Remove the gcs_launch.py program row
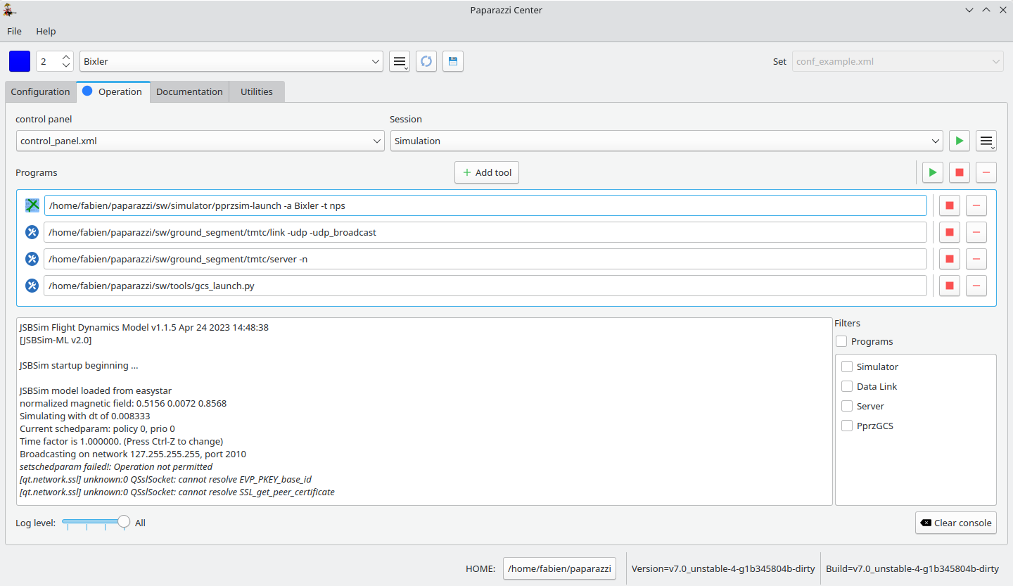Screen dimensions: 1013x586 tap(976, 286)
